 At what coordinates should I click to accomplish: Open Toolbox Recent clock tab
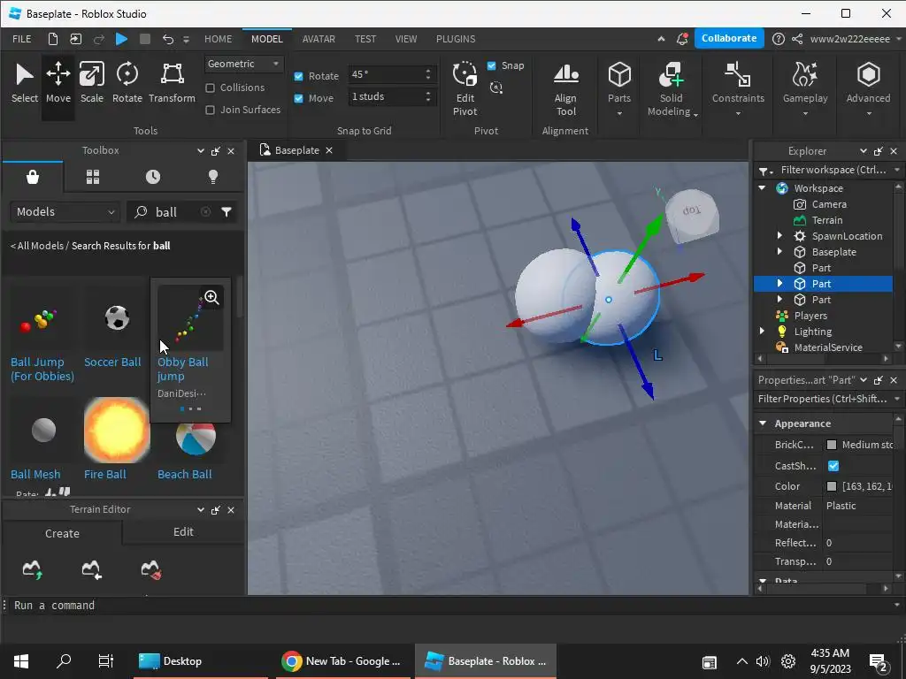point(153,177)
